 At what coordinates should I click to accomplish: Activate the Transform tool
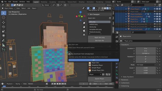(4, 36)
